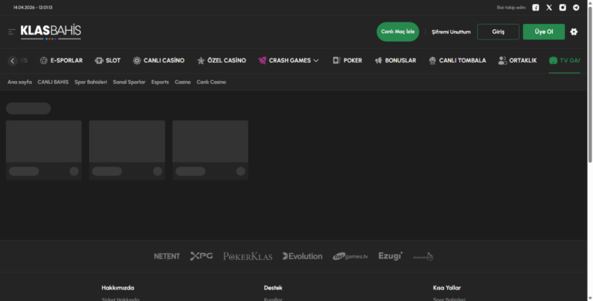Expand the Crash Games dropdown arrow
The image size is (593, 301).
pyautogui.click(x=316, y=60)
